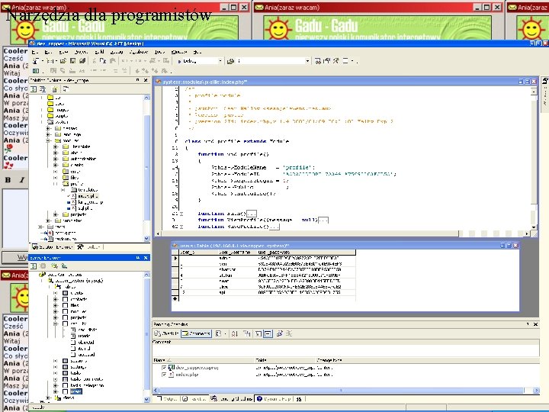Click the Name column header in Pending Checkins

(x=203, y=360)
